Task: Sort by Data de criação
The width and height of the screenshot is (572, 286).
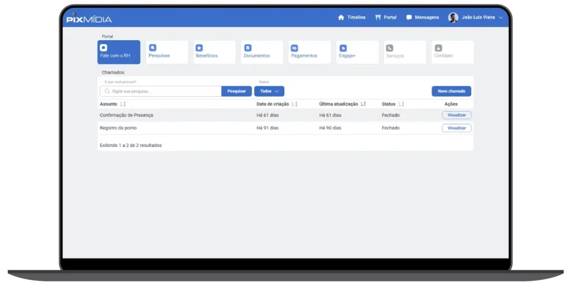Action: point(294,104)
